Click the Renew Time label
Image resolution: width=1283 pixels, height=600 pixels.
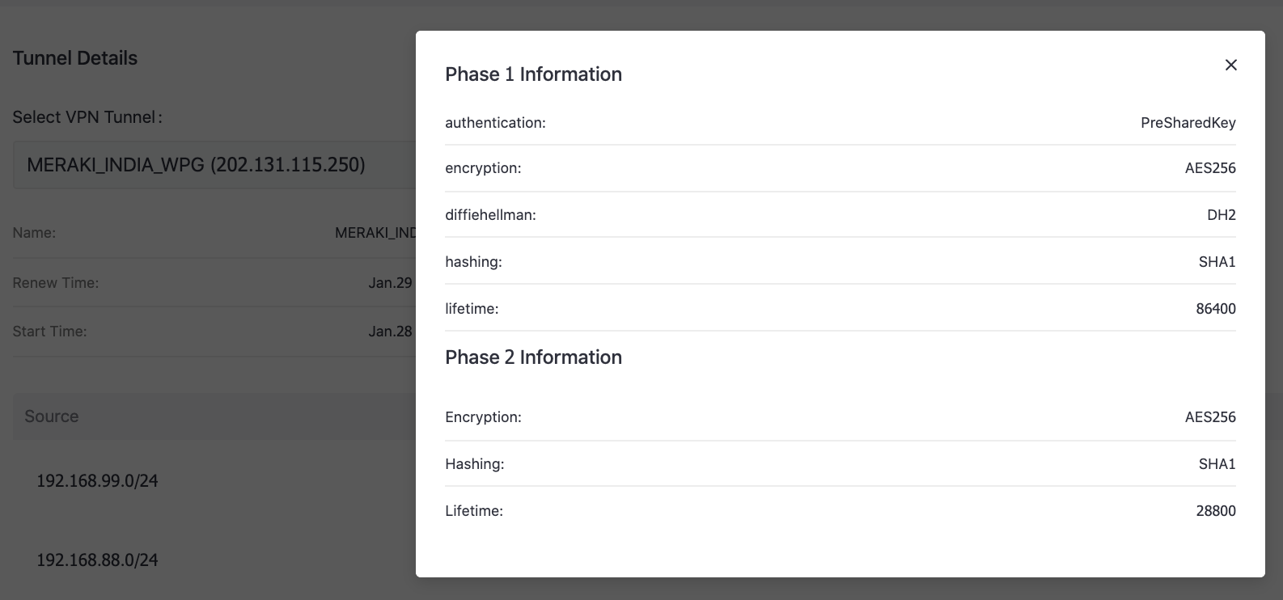tap(56, 283)
